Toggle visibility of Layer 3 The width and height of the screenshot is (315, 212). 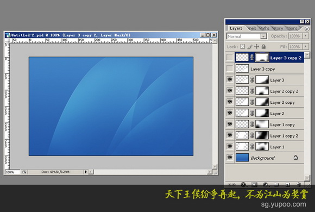pos(230,79)
